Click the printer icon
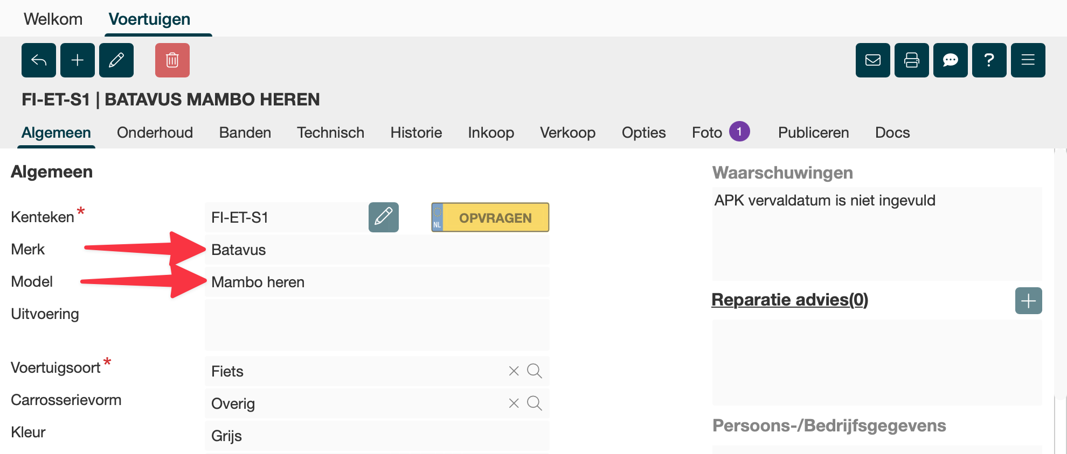Image resolution: width=1067 pixels, height=454 pixels. point(912,60)
